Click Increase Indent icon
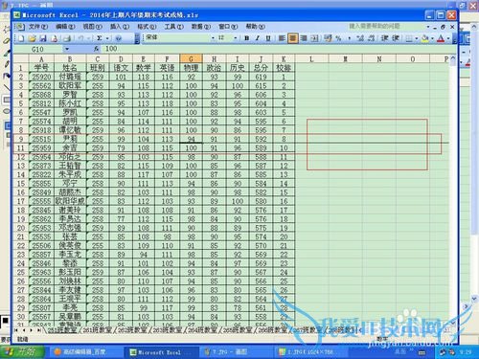Image resolution: width=479 pixels, height=359 pixels. tap(396, 38)
